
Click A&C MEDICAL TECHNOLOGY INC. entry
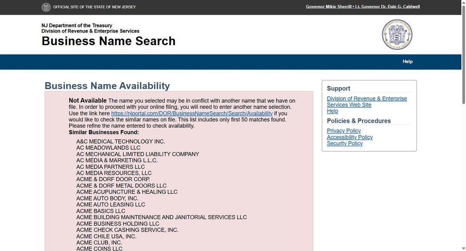(121, 142)
